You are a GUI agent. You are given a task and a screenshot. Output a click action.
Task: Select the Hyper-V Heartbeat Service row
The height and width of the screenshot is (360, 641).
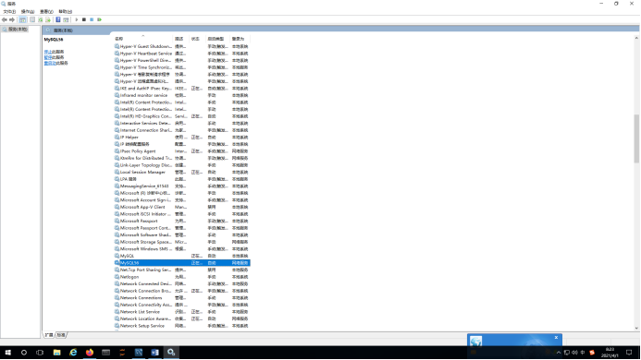182,54
